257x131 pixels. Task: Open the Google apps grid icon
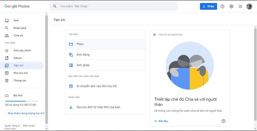(240, 6)
